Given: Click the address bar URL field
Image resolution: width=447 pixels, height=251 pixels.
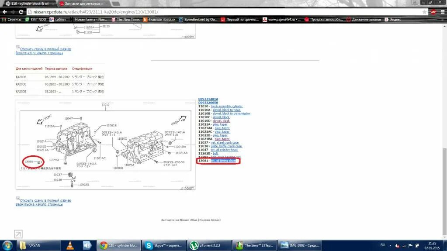Looking at the screenshot, I should click(225, 12).
